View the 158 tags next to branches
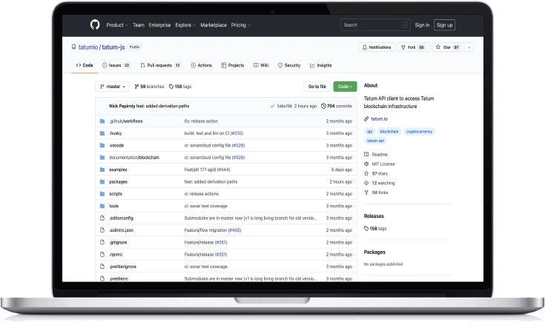This screenshot has height=334, width=545. pos(180,87)
